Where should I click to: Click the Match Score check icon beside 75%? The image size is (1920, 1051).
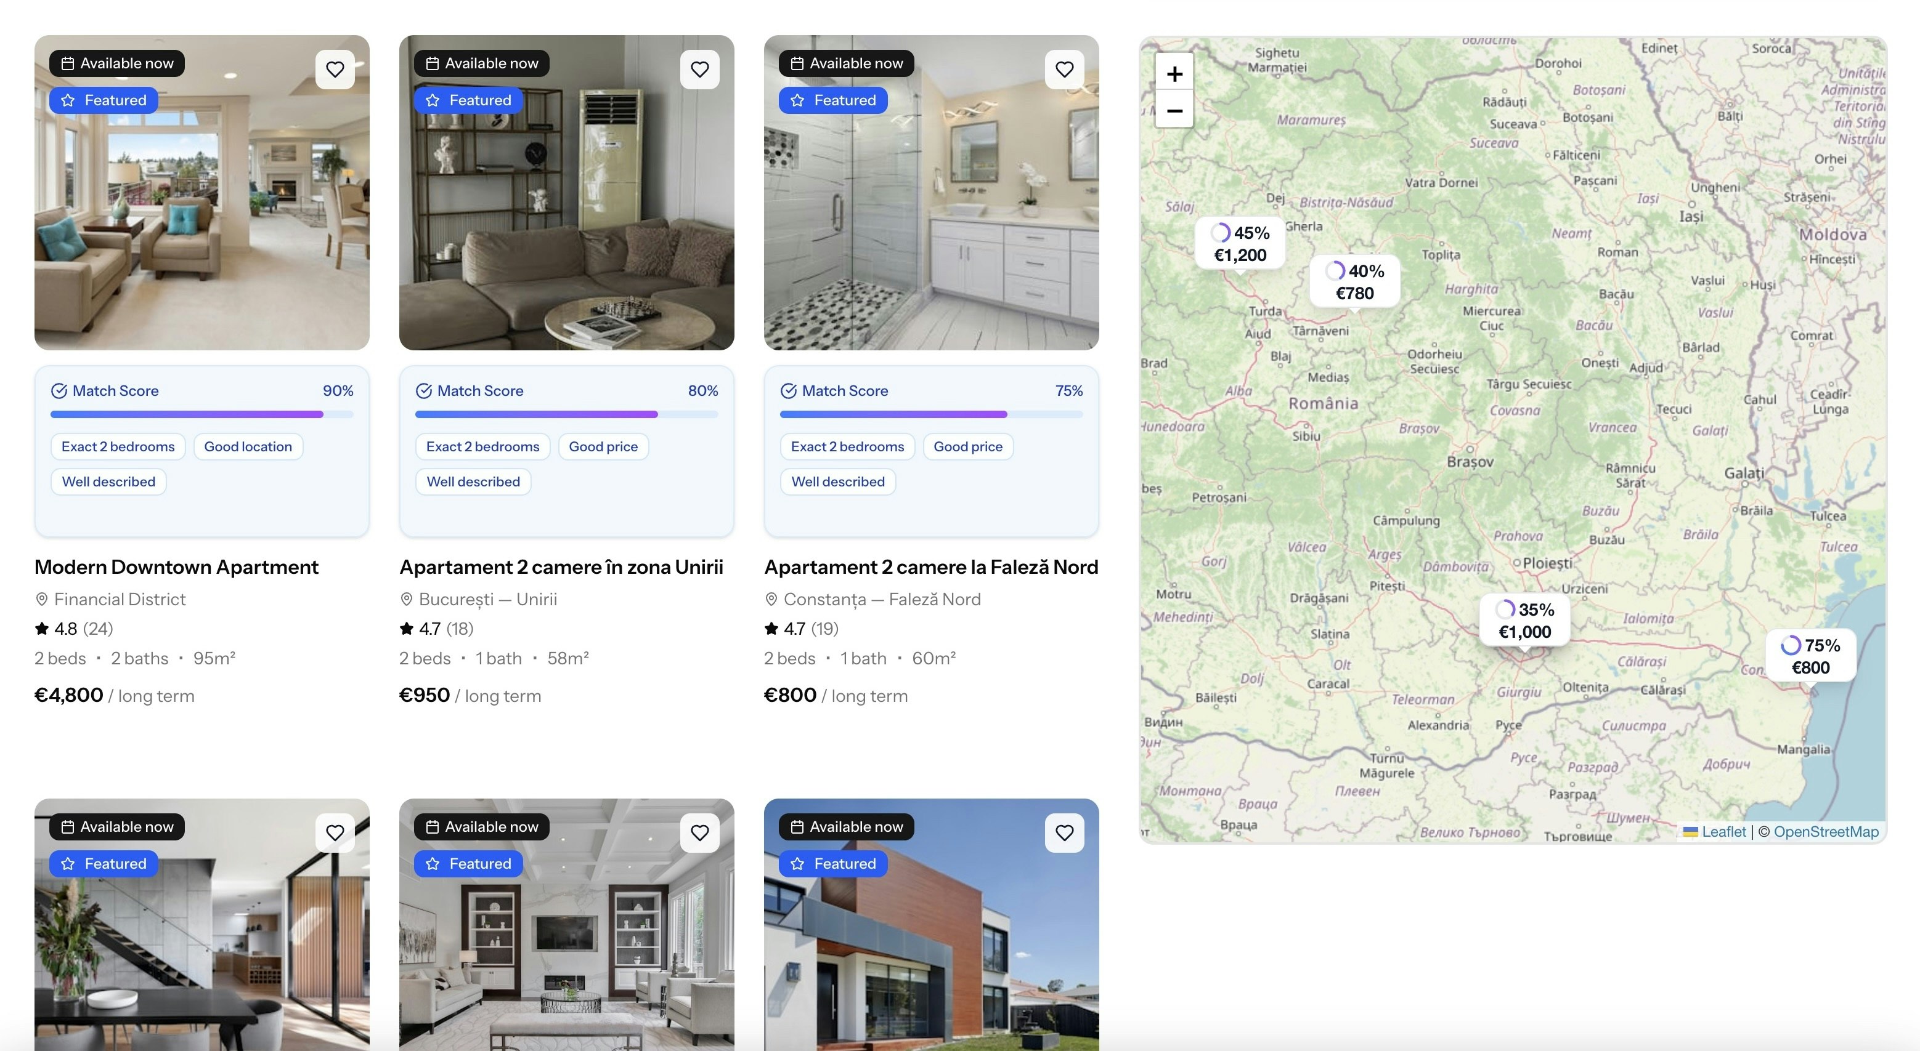click(788, 390)
